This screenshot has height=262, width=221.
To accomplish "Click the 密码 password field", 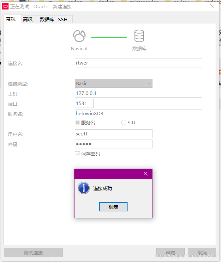I will (114, 144).
